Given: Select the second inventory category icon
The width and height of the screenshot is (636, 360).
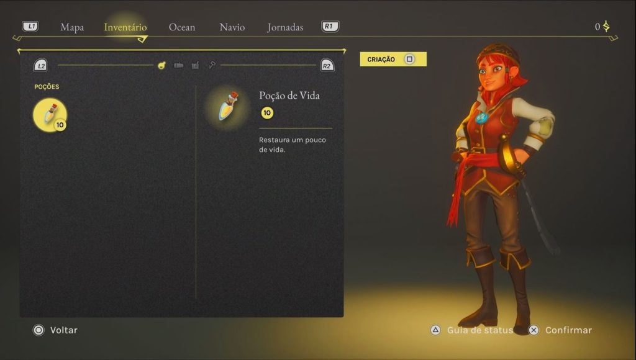Looking at the screenshot, I should click(x=178, y=65).
